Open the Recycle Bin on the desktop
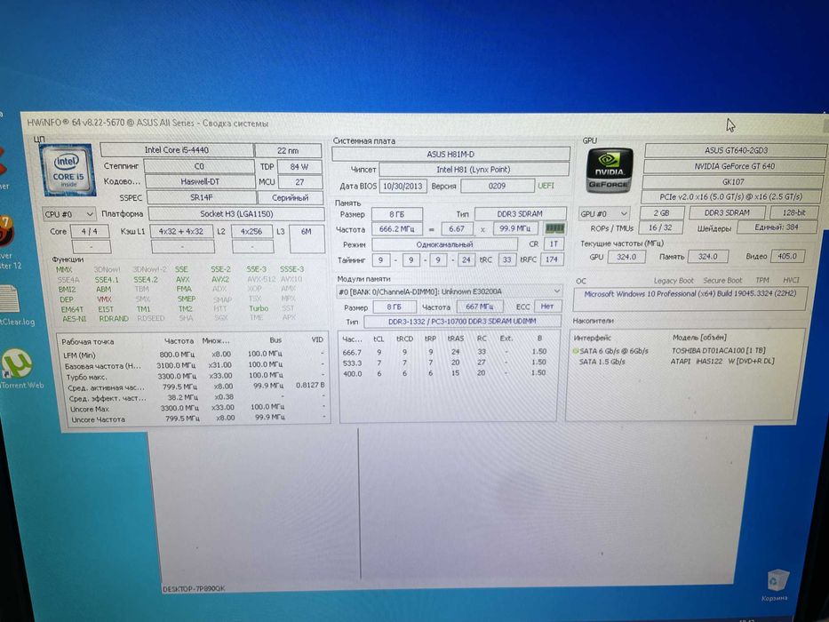 [x=776, y=585]
